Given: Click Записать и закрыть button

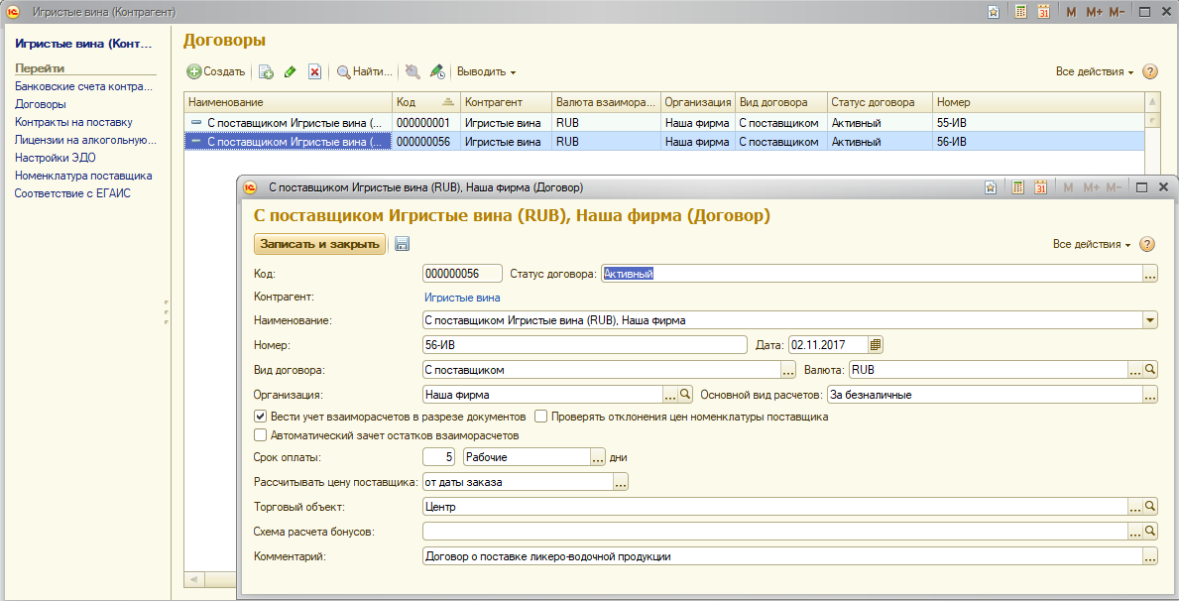Looking at the screenshot, I should [319, 244].
